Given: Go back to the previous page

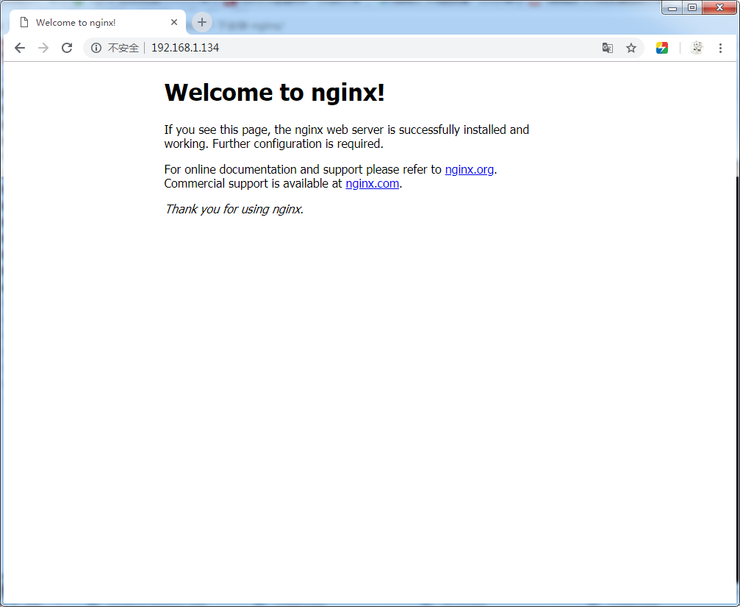Looking at the screenshot, I should pyautogui.click(x=20, y=48).
